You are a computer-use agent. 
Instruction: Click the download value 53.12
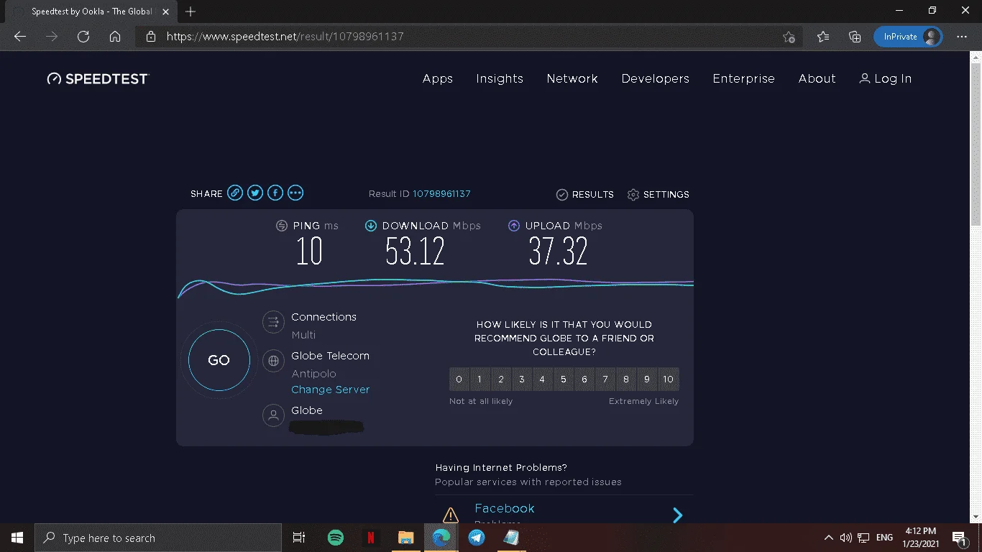tap(416, 252)
